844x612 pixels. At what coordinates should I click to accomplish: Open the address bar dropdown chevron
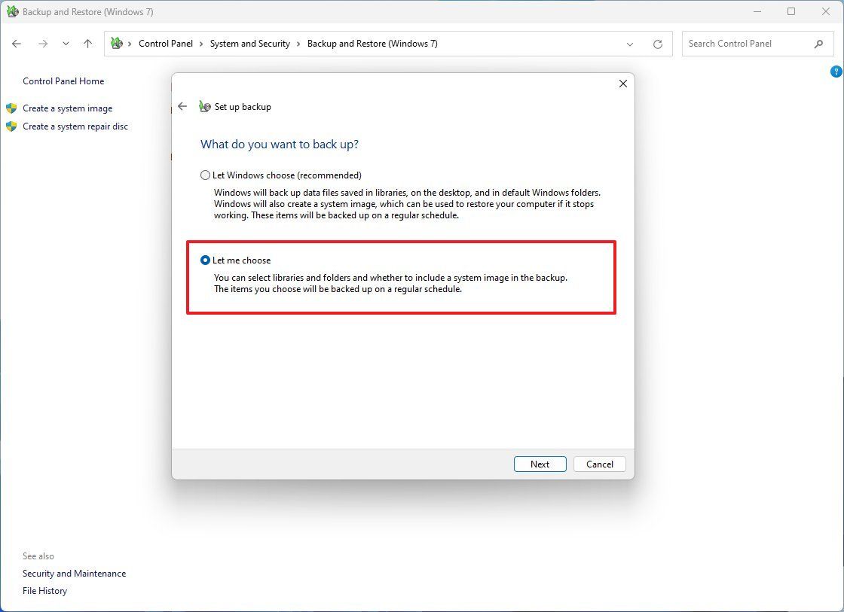(x=630, y=44)
